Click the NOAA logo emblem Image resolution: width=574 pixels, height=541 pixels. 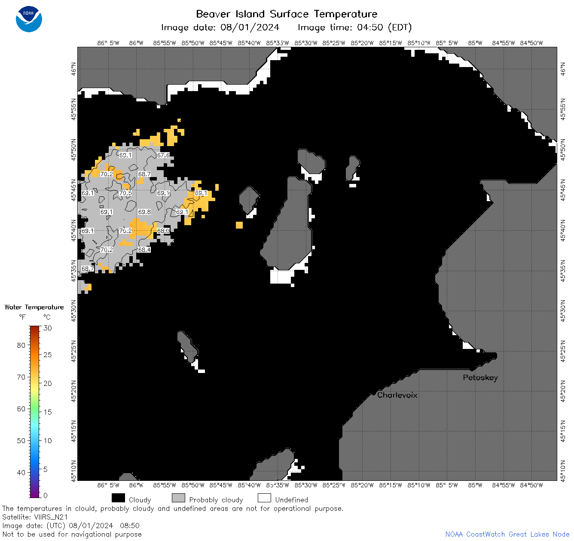pyautogui.click(x=29, y=19)
